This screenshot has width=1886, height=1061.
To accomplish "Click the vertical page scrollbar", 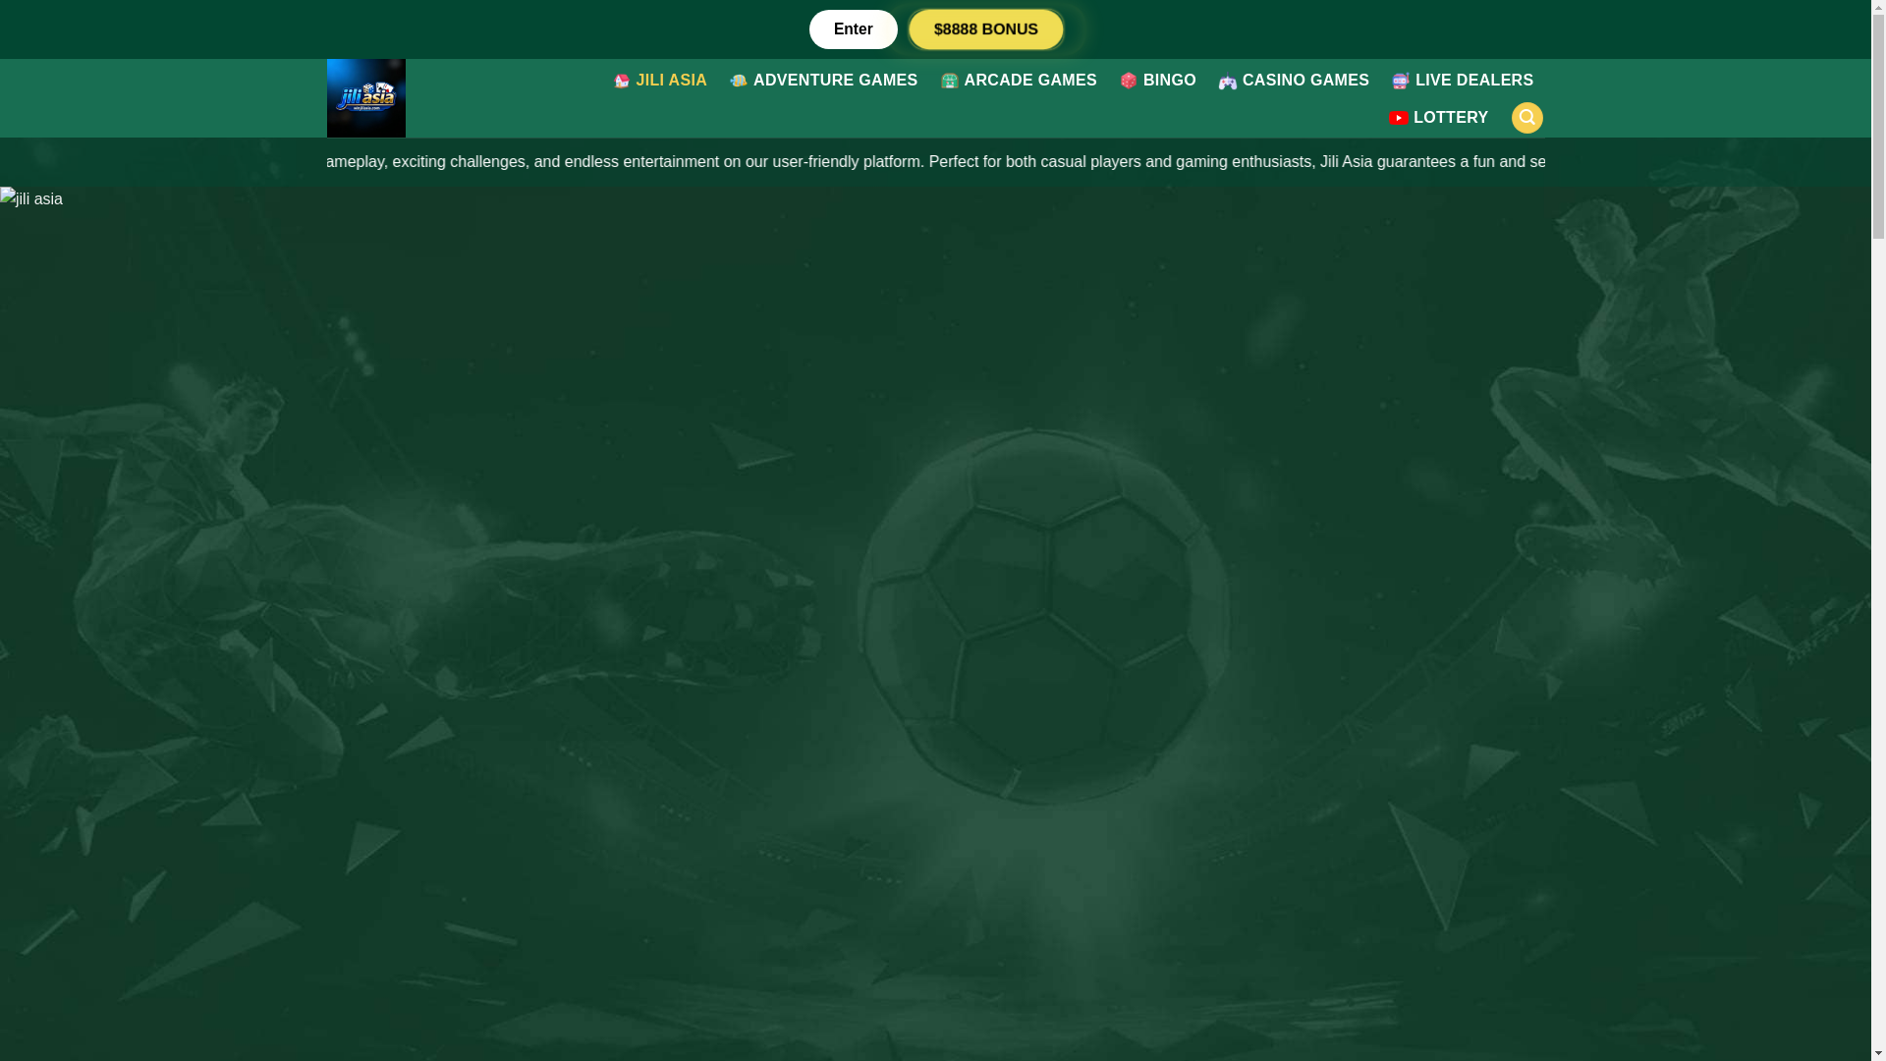I will pos(1878,530).
